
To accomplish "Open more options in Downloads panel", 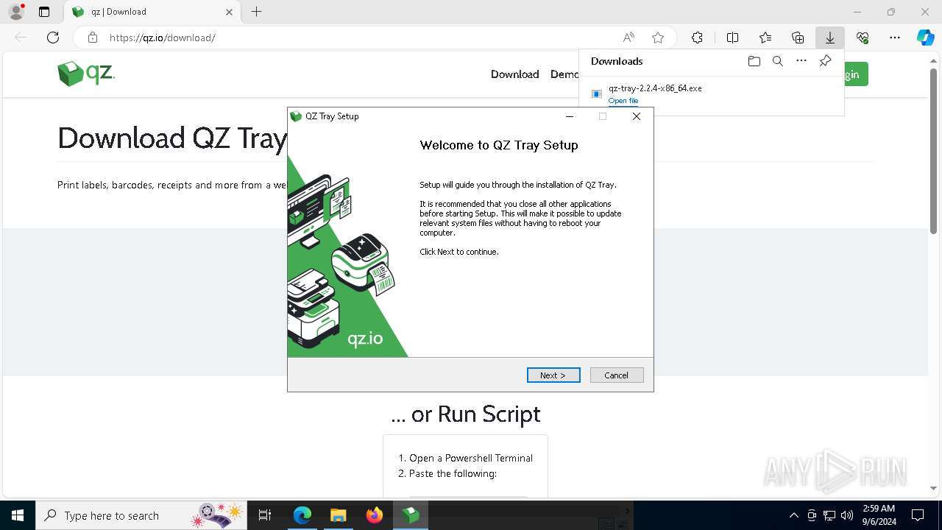I will (x=801, y=61).
